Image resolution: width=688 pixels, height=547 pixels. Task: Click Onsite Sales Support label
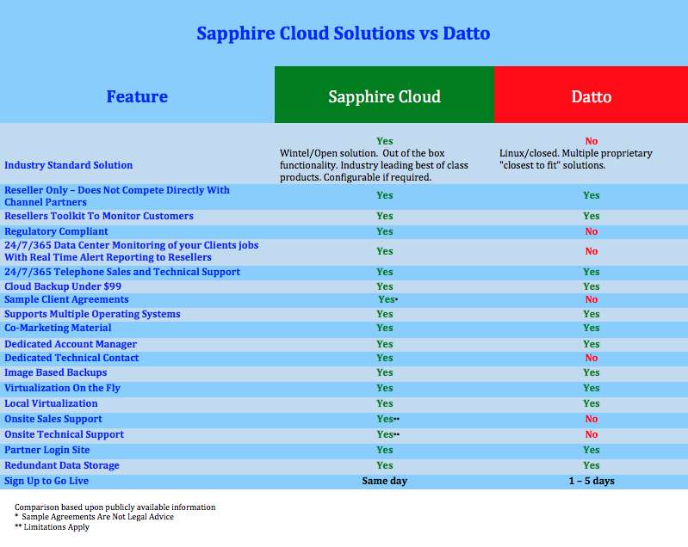[53, 419]
